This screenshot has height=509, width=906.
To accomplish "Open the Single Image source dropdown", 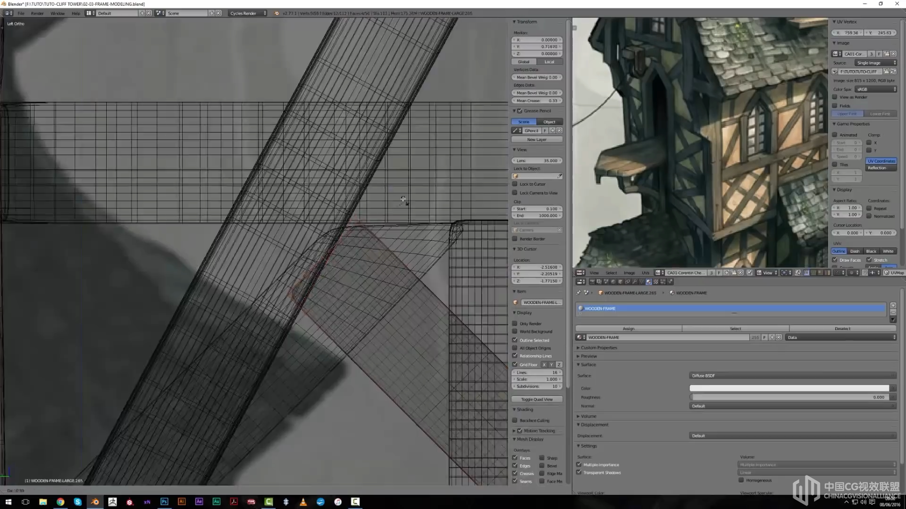I will click(875, 63).
